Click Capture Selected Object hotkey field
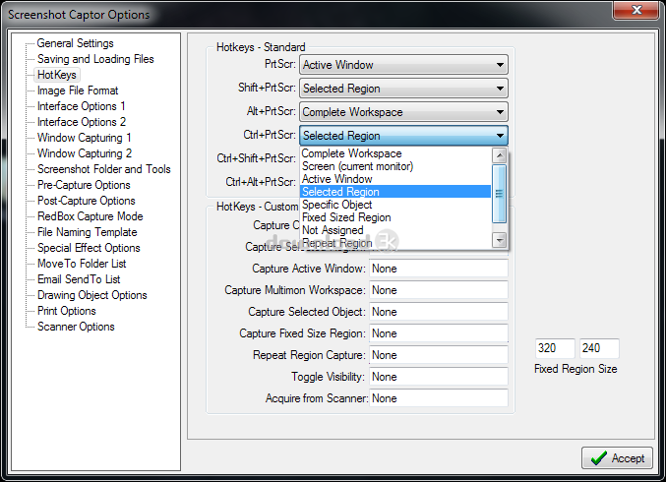Image resolution: width=666 pixels, height=482 pixels. [439, 312]
